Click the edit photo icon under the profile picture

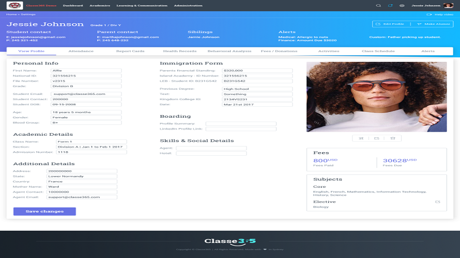[377, 138]
